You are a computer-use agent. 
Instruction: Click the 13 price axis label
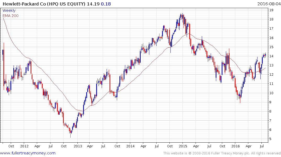pyautogui.click(x=271, y=65)
